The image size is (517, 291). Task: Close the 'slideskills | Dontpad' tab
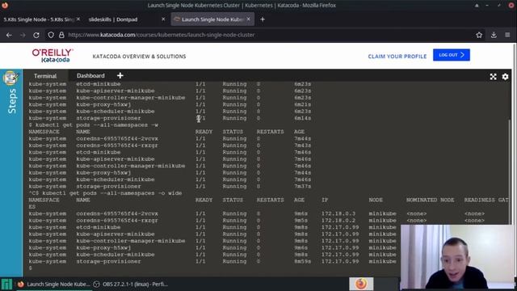tap(163, 19)
